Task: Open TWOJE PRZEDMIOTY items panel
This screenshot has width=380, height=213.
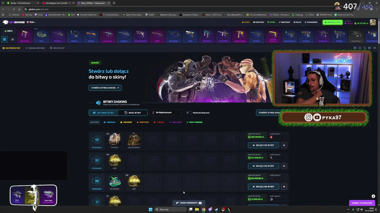Action: coord(189,203)
